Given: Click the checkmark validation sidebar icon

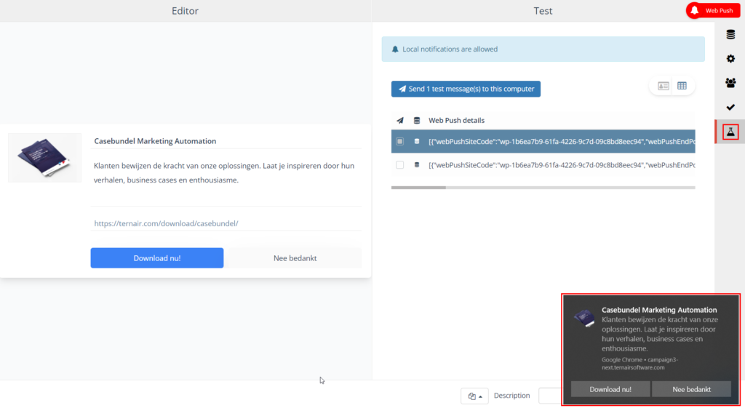Looking at the screenshot, I should pyautogui.click(x=730, y=108).
